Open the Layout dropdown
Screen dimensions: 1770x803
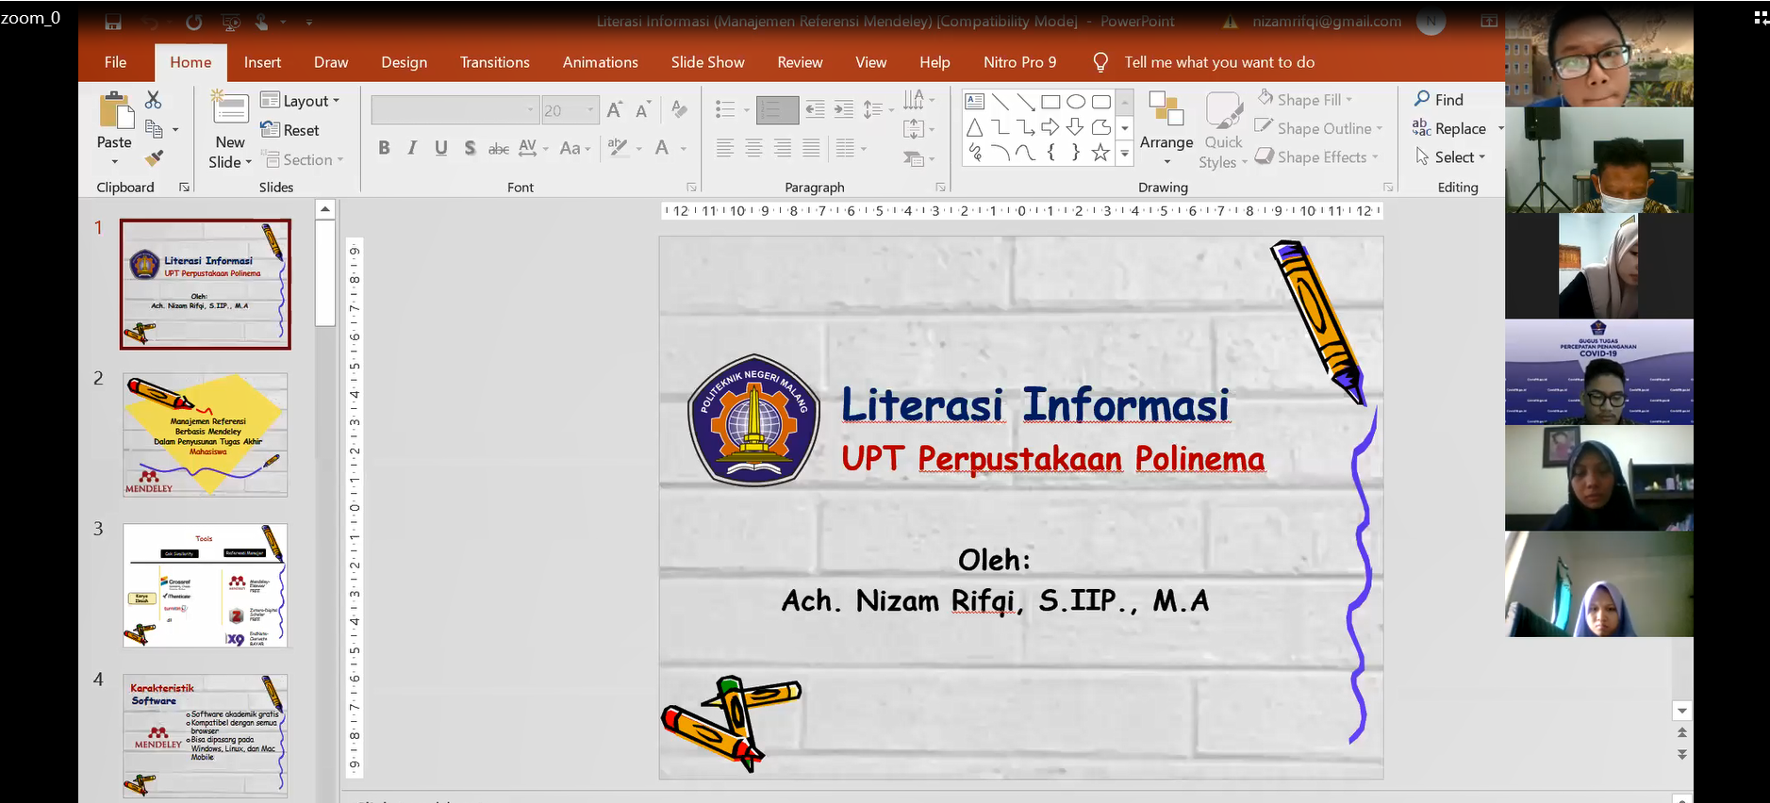(x=300, y=101)
